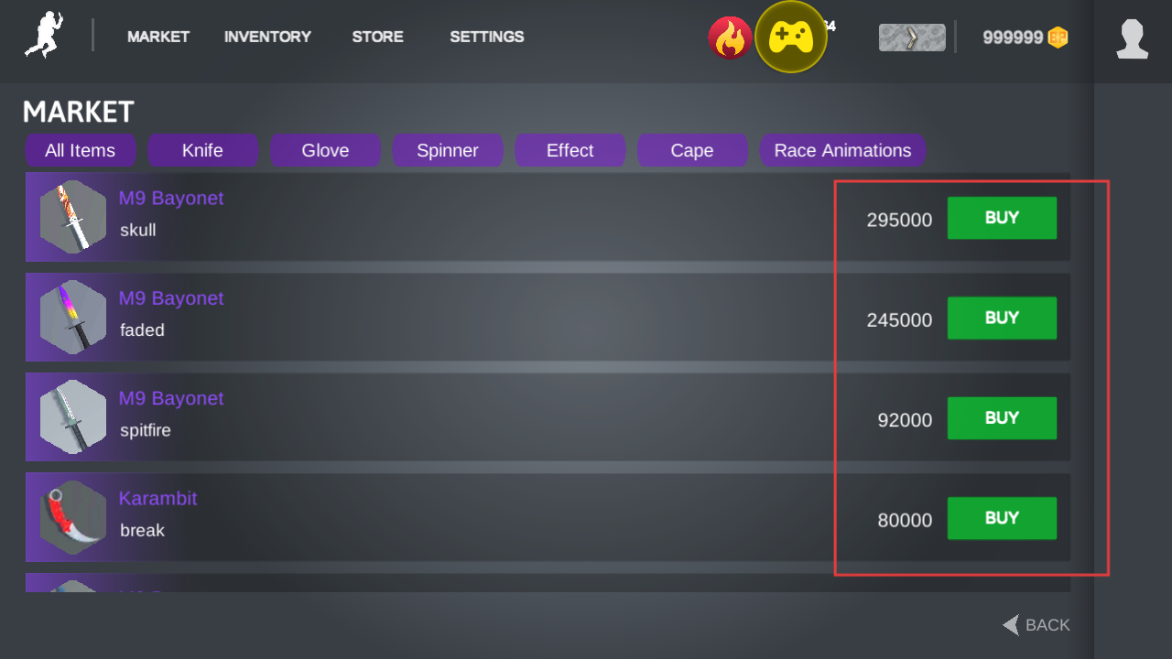Open the red flame icon
This screenshot has height=659, width=1172.
(730, 38)
